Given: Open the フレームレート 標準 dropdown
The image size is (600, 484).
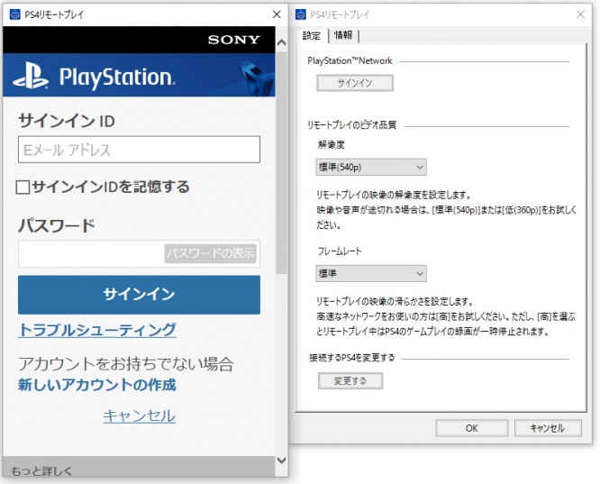Looking at the screenshot, I should coord(371,273).
